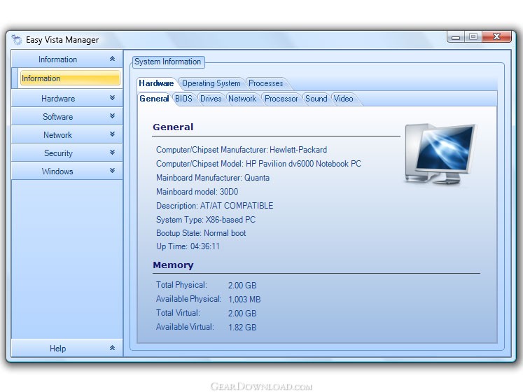Close the Easy Vista Manager window

tap(496, 36)
